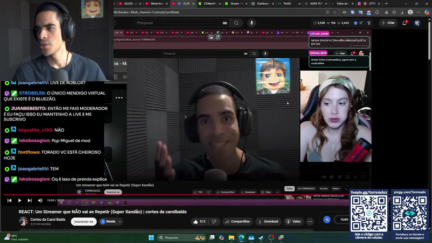This screenshot has height=243, width=432.
Task: Open the Edge Copilot icon
Action: click(427, 12)
